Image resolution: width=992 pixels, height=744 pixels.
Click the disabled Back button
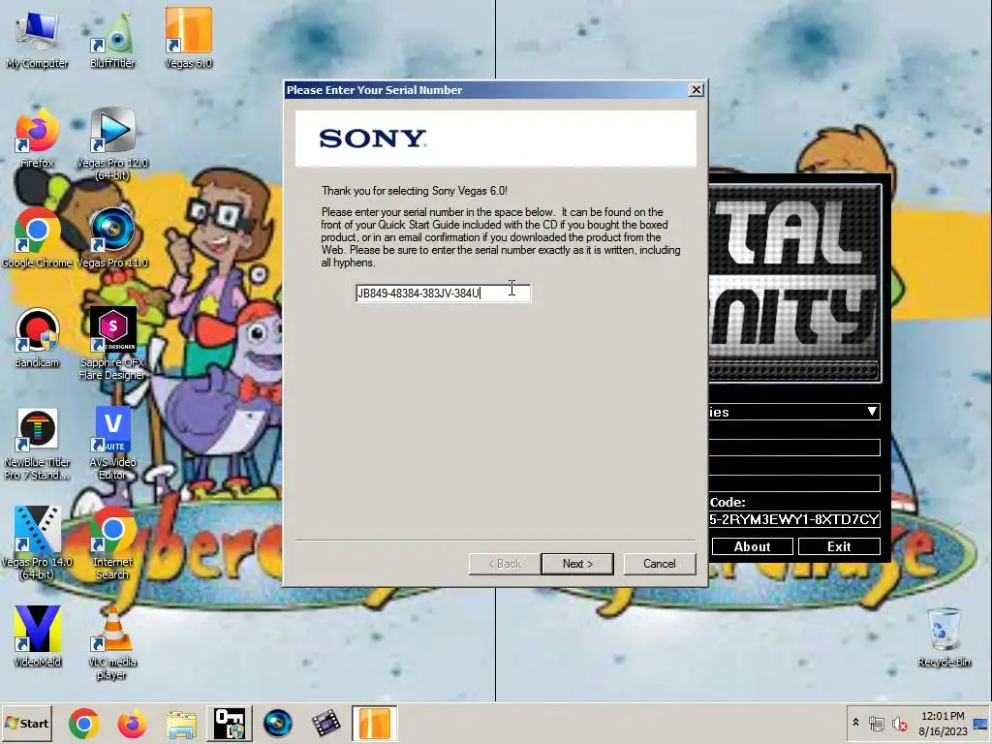[x=505, y=564]
